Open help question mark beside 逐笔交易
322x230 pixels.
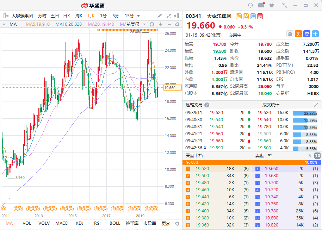[207, 105]
